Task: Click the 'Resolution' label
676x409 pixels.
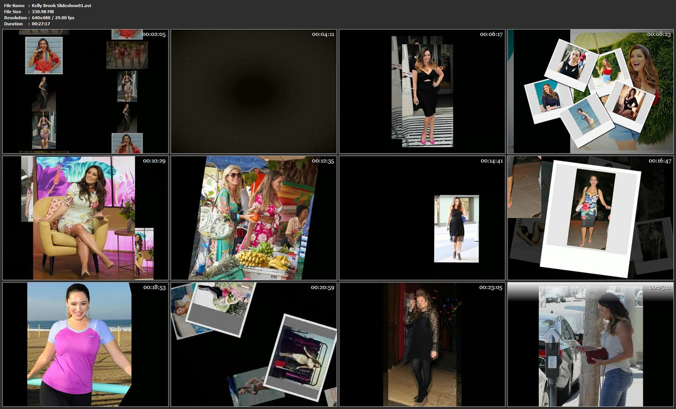Action: pyautogui.click(x=14, y=18)
